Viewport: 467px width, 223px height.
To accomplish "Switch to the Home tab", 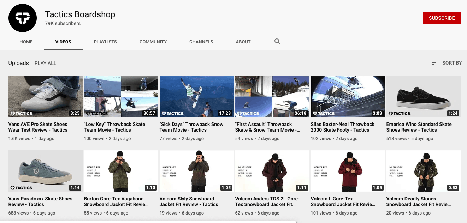I will pyautogui.click(x=26, y=42).
